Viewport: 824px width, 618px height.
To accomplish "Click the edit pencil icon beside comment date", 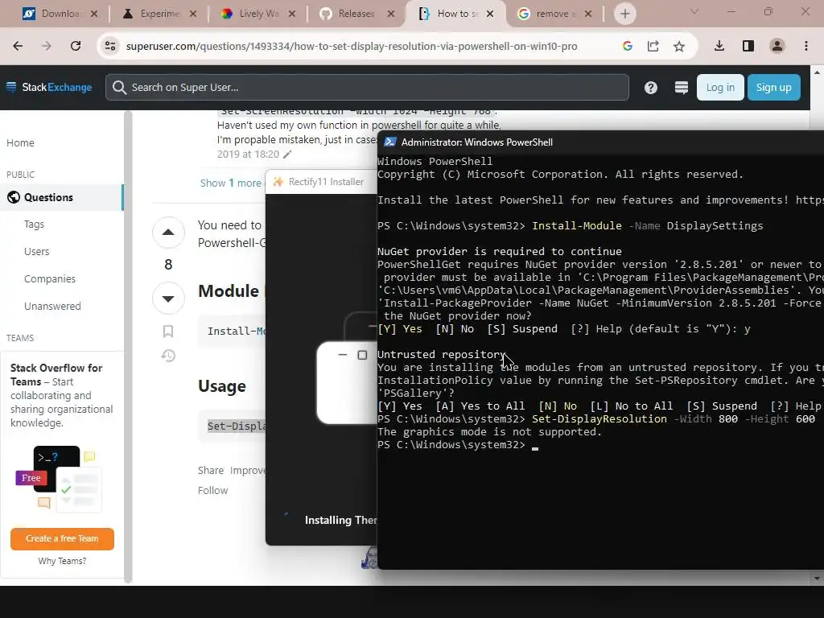I will [x=287, y=154].
